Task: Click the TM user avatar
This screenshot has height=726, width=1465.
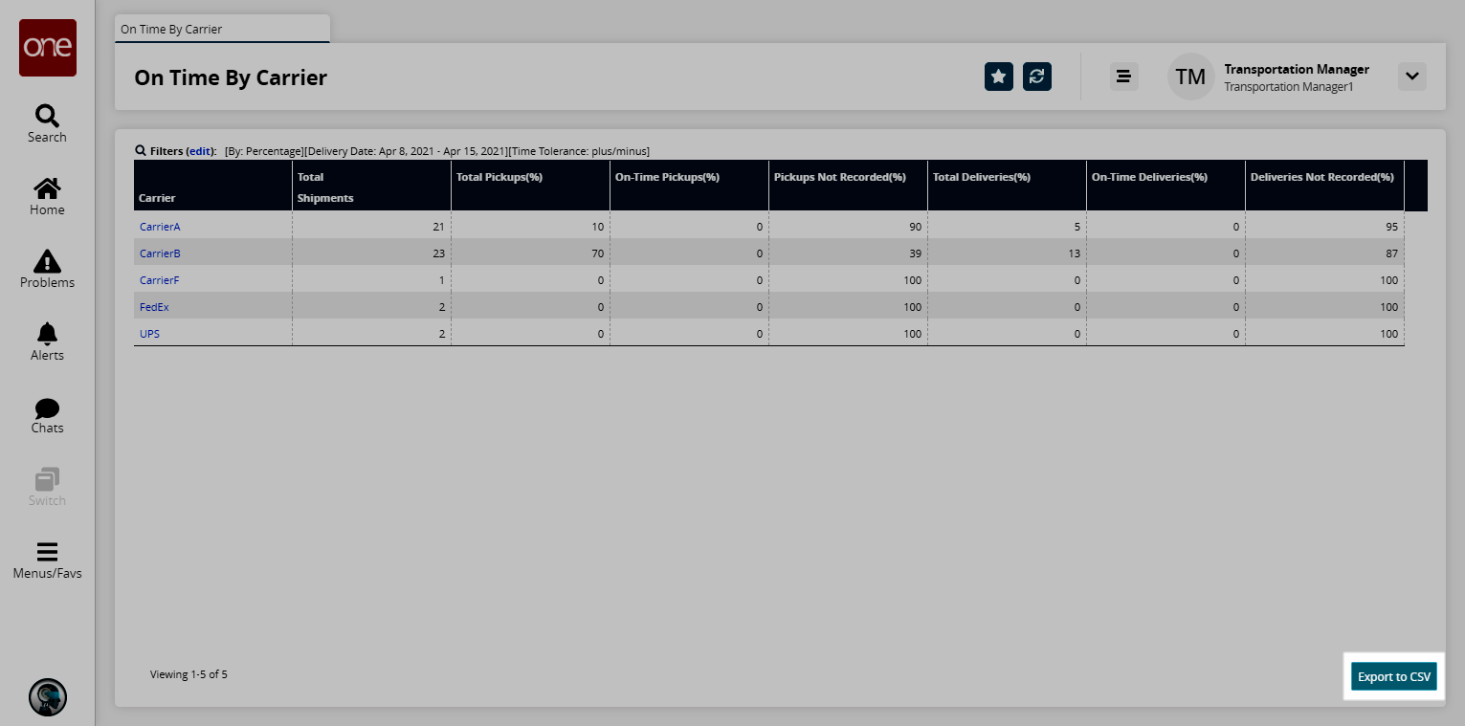Action: click(x=1190, y=77)
